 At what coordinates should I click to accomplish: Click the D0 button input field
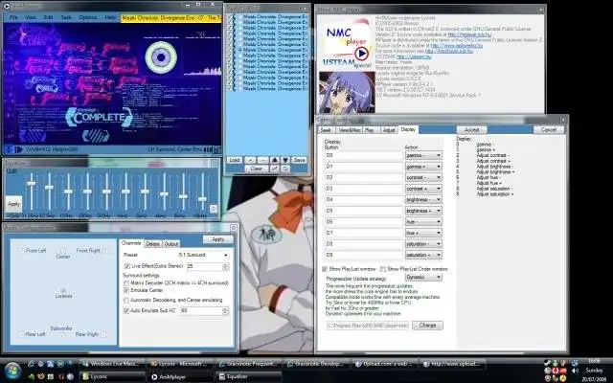point(364,155)
